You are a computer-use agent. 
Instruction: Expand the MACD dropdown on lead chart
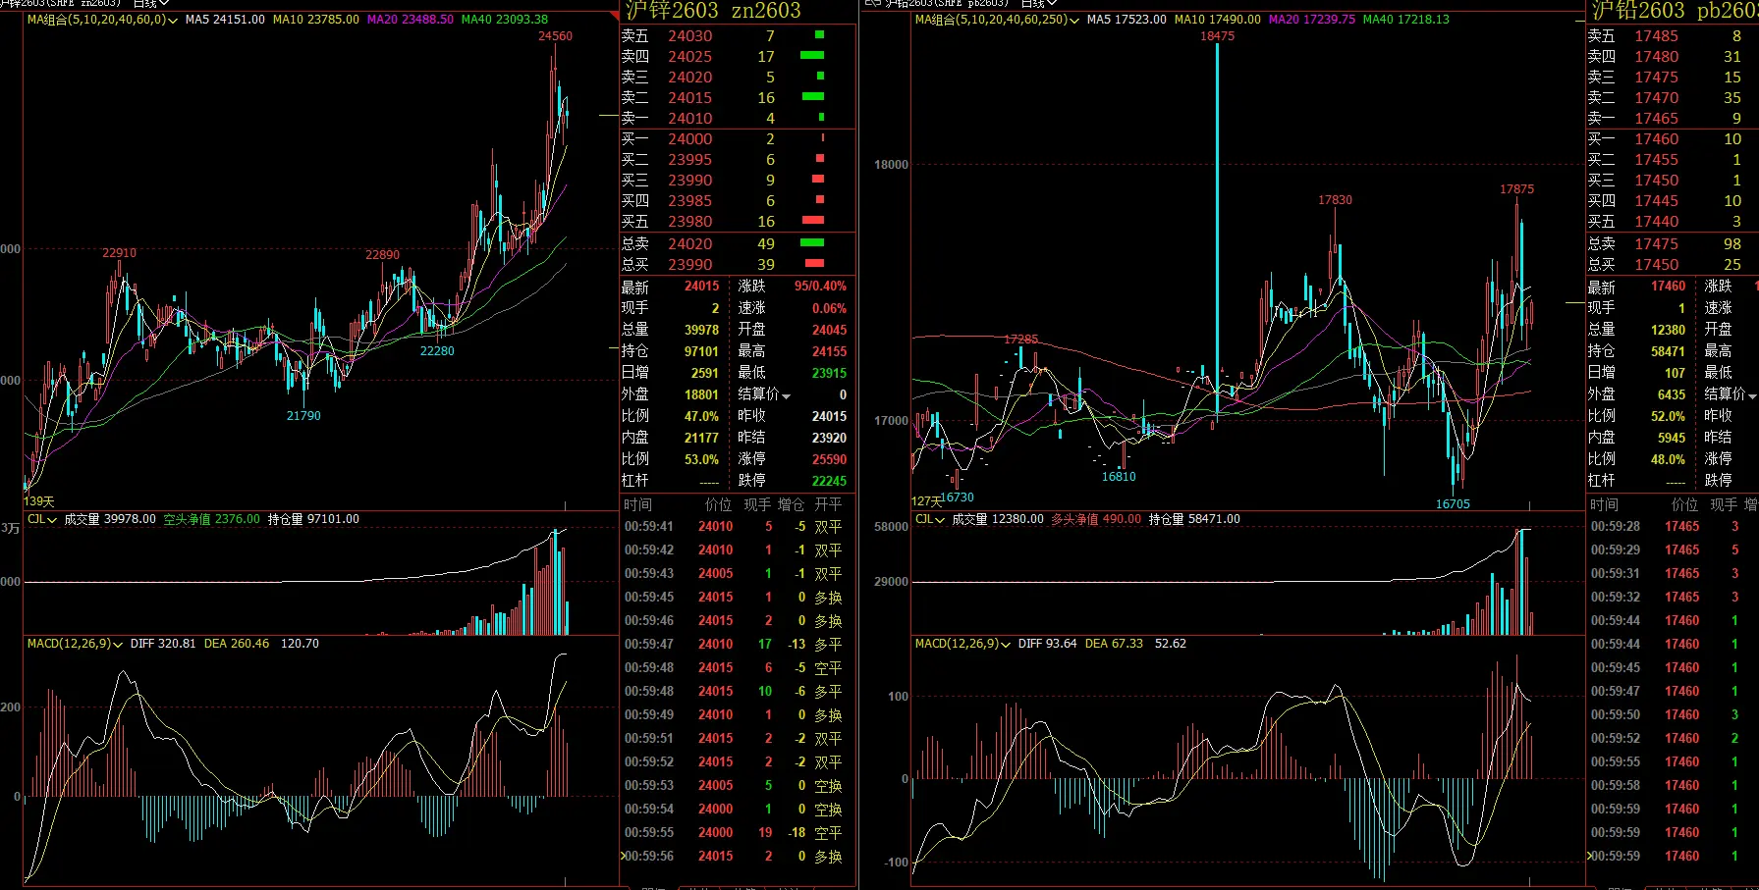(x=1005, y=645)
